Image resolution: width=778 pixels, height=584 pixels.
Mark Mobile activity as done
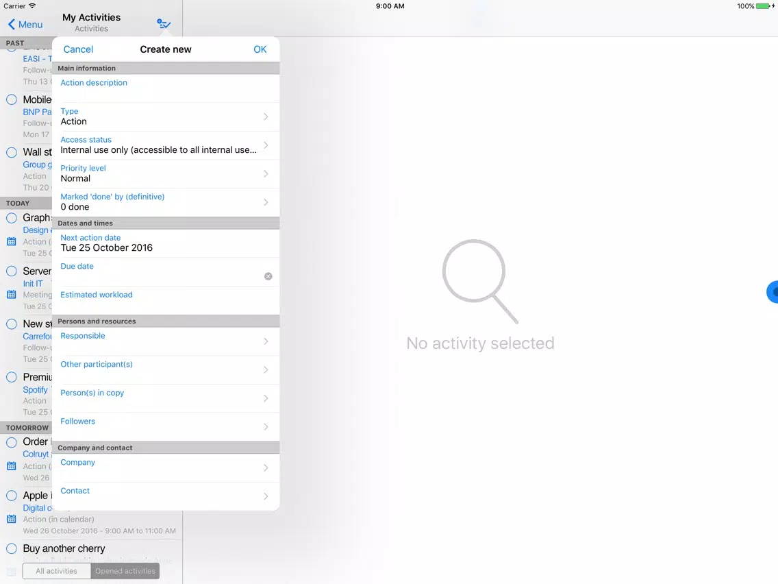tap(12, 99)
